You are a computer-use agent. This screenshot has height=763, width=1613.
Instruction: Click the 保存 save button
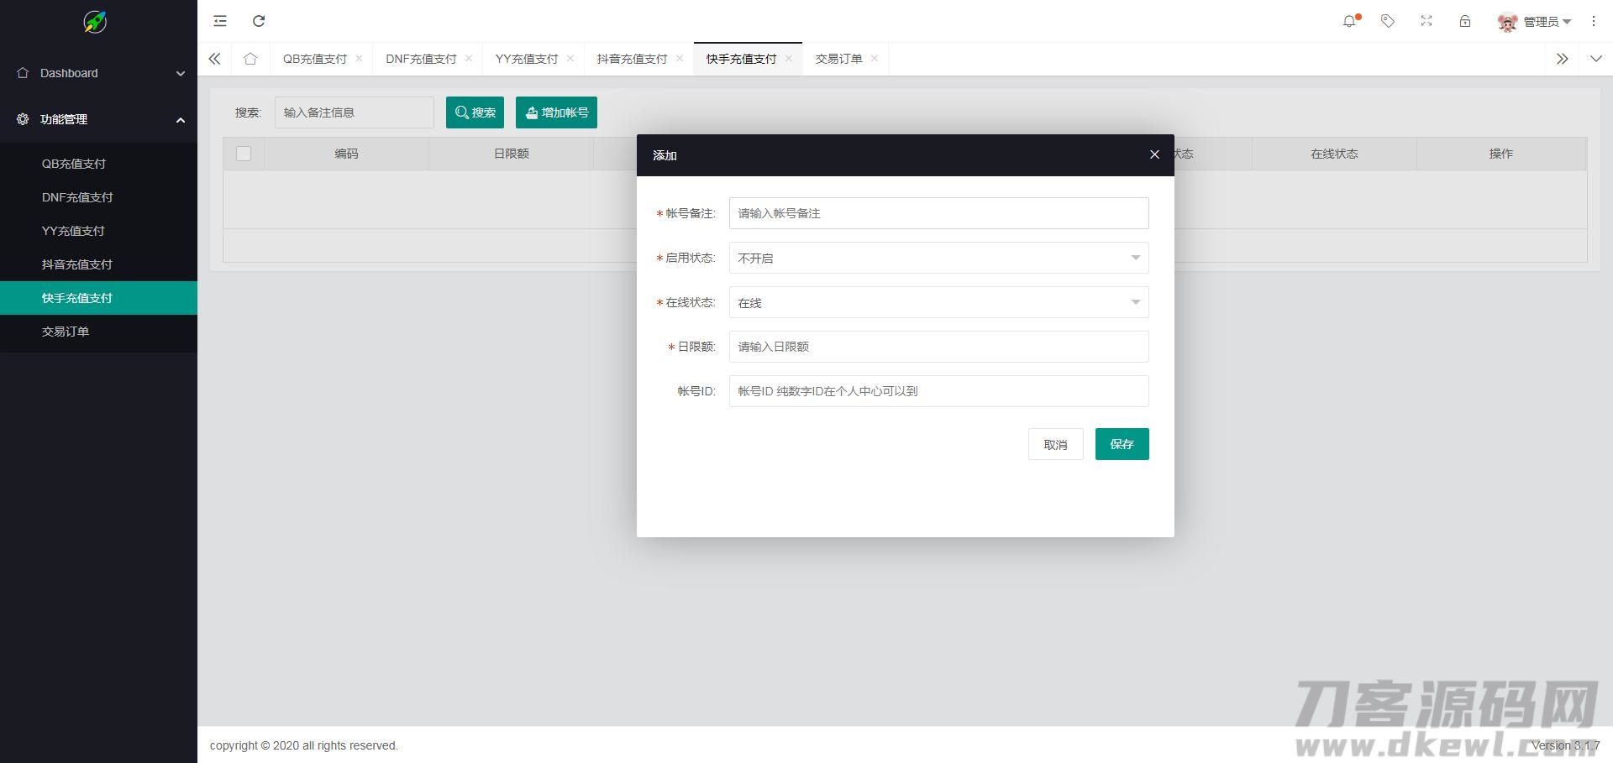(x=1122, y=444)
